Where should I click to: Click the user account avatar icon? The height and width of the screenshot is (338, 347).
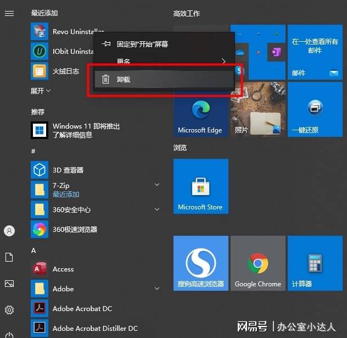coord(9,231)
